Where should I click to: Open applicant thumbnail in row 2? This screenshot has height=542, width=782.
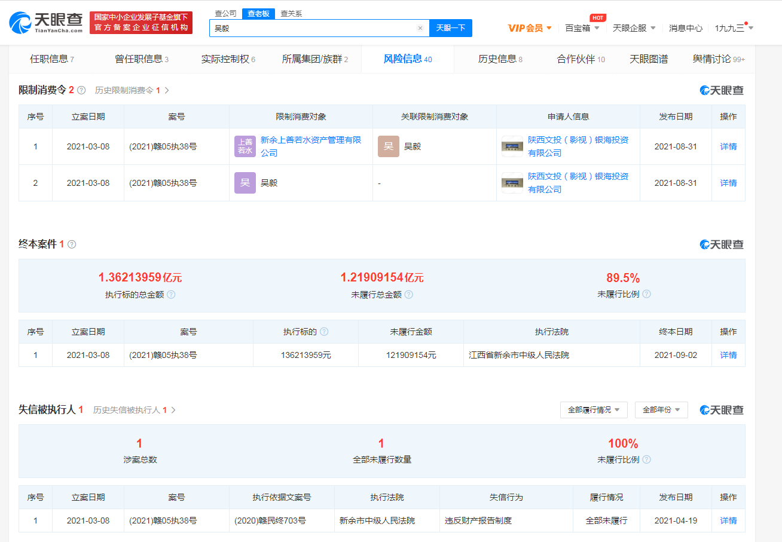point(512,183)
